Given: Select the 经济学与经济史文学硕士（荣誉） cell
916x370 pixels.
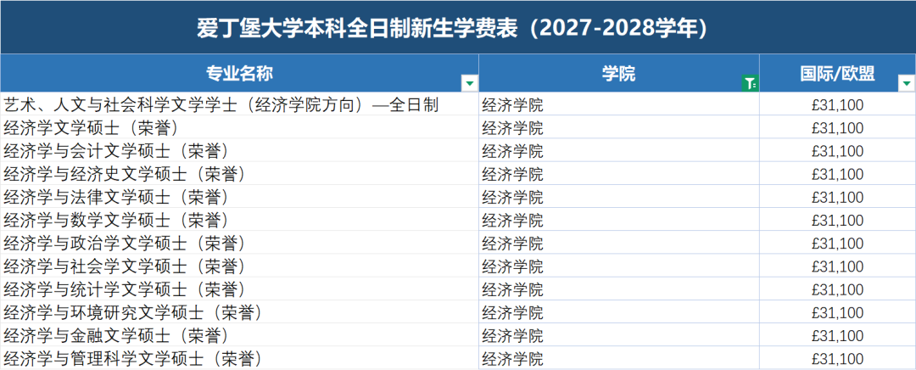Looking at the screenshot, I should 239,174.
